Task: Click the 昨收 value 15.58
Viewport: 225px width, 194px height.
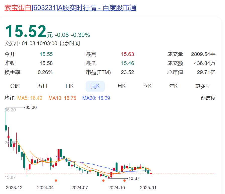Action: point(46,63)
